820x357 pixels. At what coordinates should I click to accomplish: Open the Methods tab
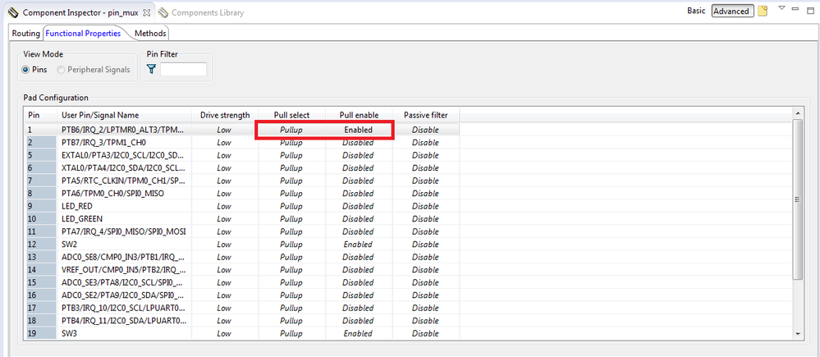pos(150,33)
